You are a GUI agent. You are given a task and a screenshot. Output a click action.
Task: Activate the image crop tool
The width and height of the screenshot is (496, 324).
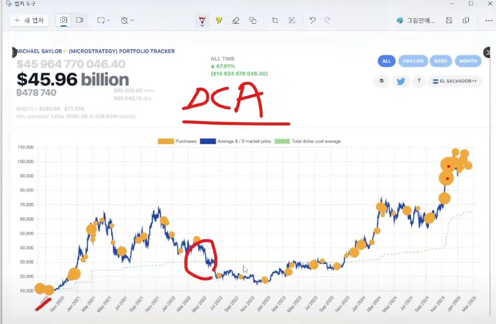click(x=275, y=20)
